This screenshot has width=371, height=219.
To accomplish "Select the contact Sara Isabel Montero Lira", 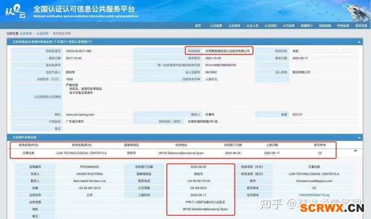I will [x=90, y=181].
